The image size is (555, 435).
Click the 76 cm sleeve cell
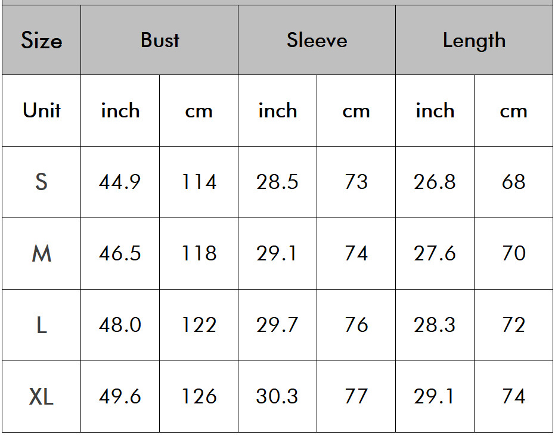coord(356,325)
